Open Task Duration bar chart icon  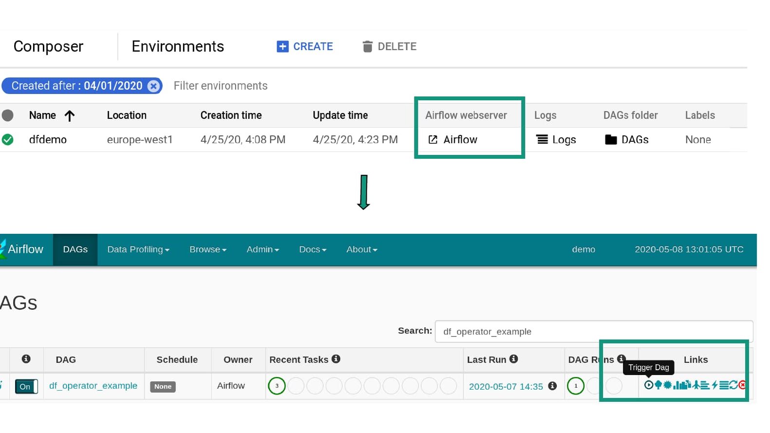(678, 385)
